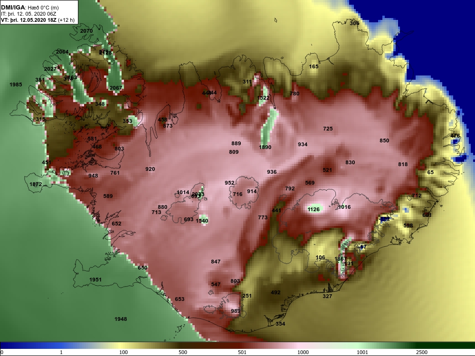The width and height of the screenshot is (475, 356).
Task: Click the map value 468
Action: point(97,147)
